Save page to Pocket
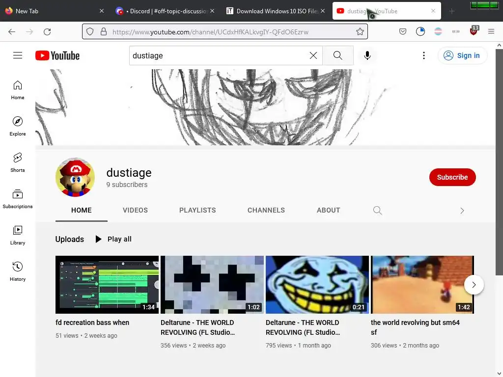The height and width of the screenshot is (377, 503). 403,31
